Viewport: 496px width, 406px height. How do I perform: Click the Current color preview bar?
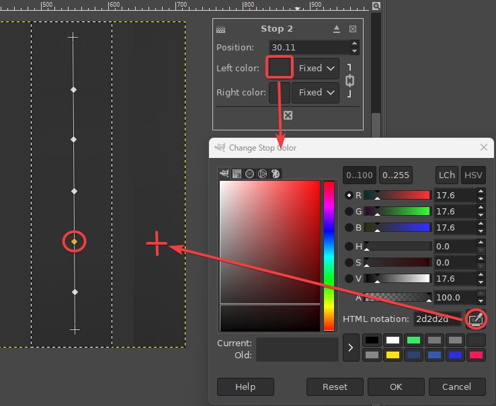coord(297,343)
